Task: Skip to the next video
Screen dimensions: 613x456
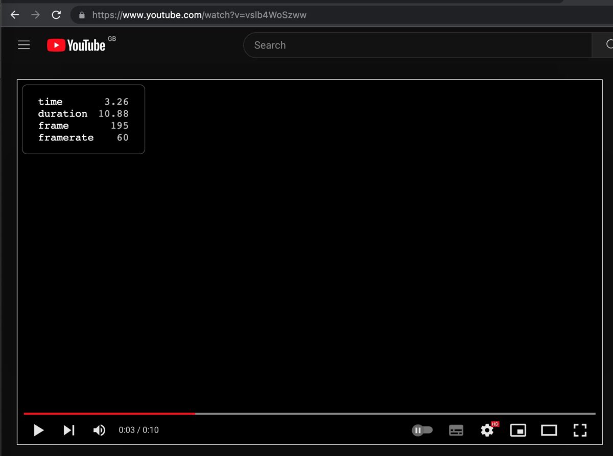Action: click(69, 430)
